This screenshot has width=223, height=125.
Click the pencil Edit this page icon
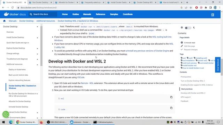(182, 46)
